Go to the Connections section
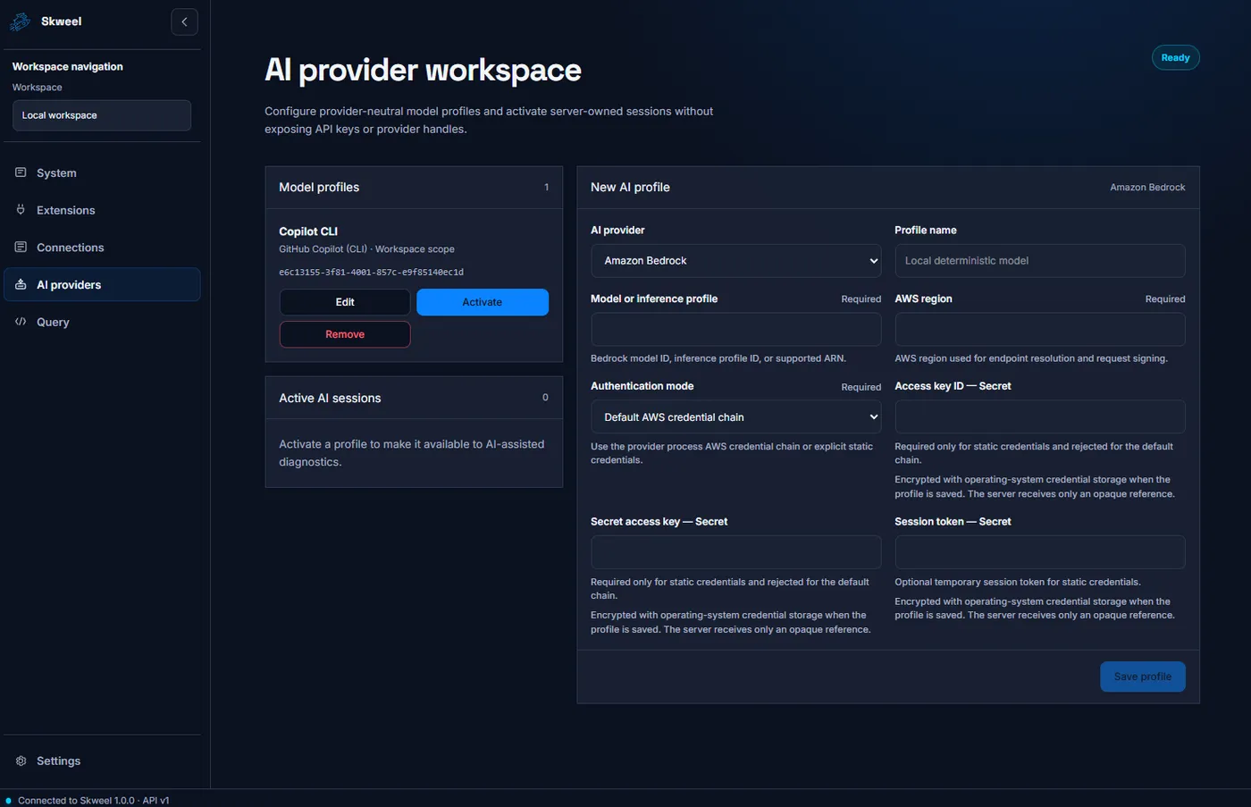Image resolution: width=1251 pixels, height=807 pixels. [x=102, y=248]
